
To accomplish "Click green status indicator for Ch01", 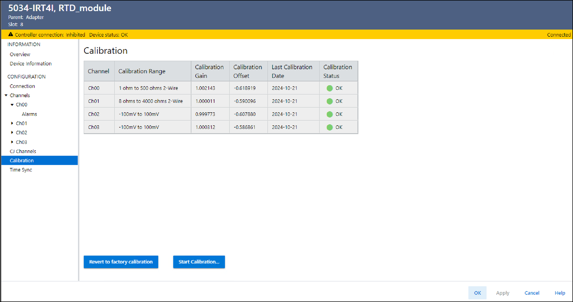I will 329,101.
